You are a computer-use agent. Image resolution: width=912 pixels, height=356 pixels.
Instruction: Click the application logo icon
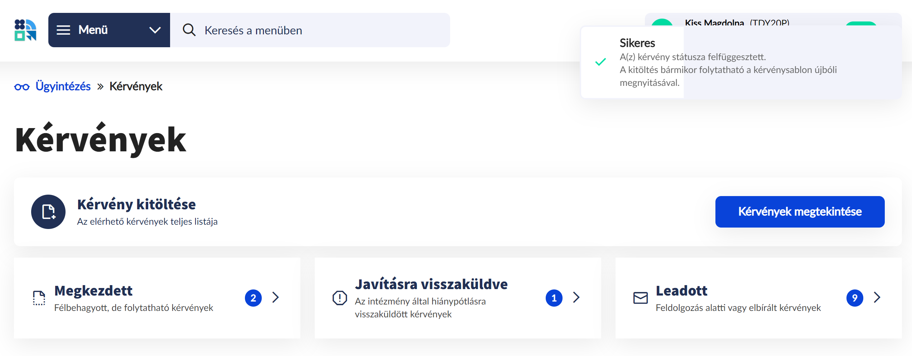tap(25, 30)
